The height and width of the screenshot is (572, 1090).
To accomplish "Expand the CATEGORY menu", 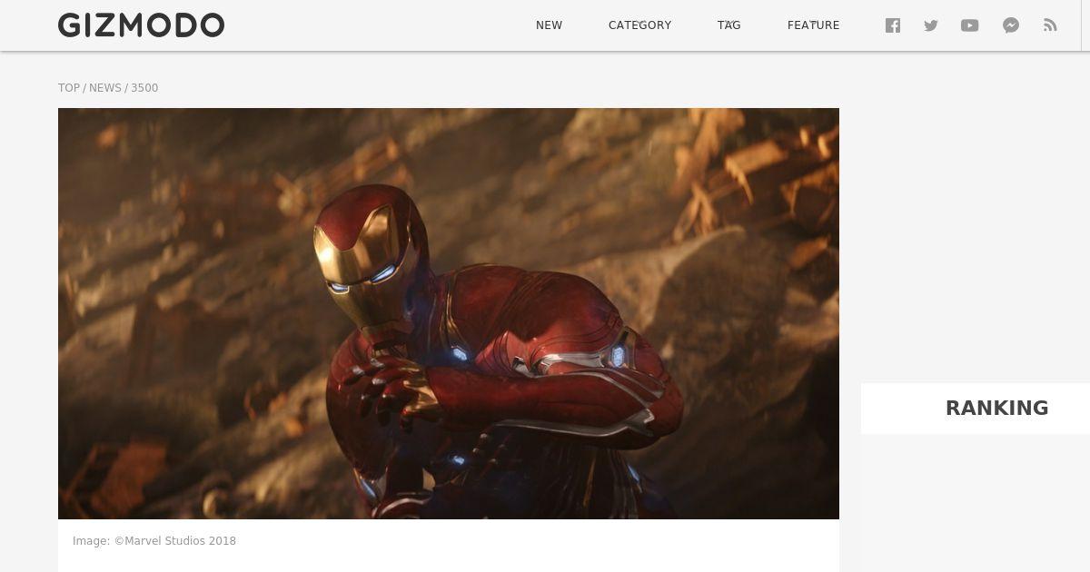I will 640,25.
